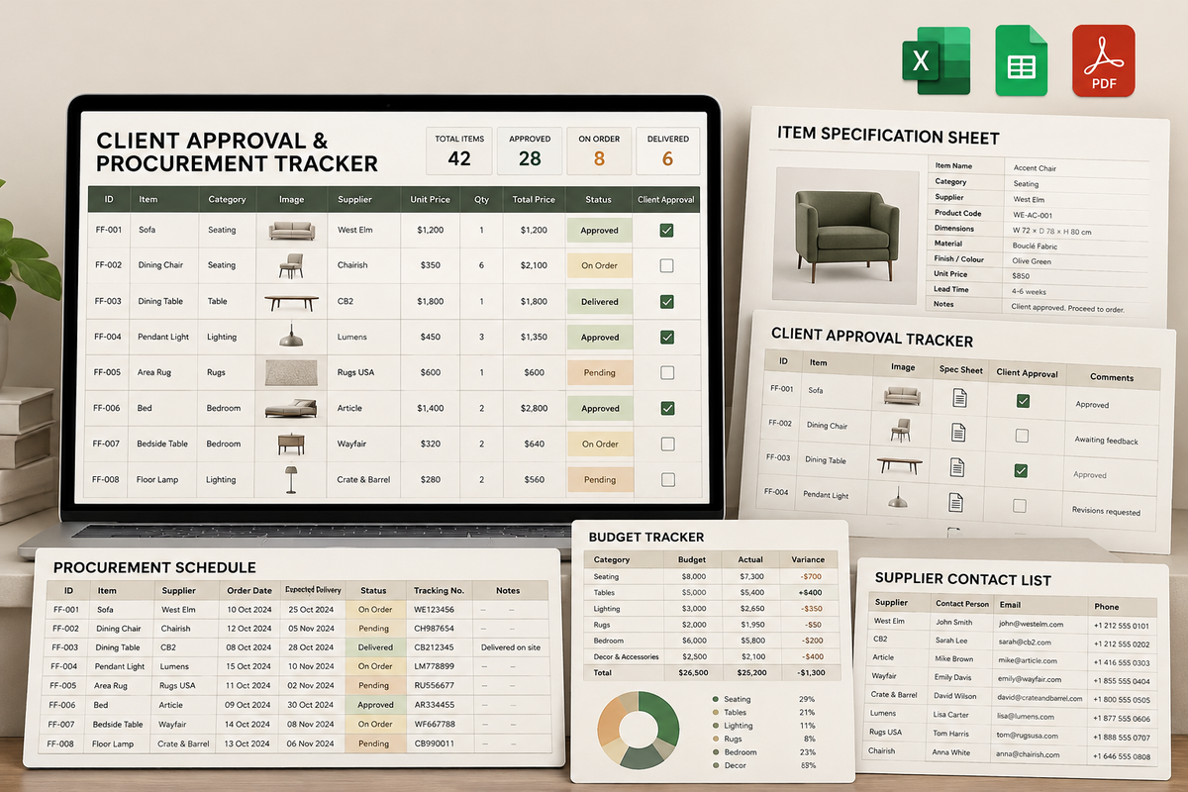This screenshot has width=1188, height=792.
Task: Uncheck client approval for FF-006 Bed
Action: pos(667,408)
